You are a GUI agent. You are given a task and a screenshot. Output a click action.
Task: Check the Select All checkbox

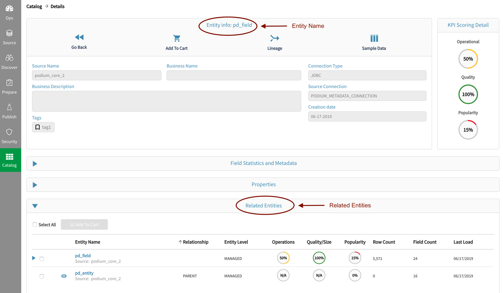(x=35, y=224)
